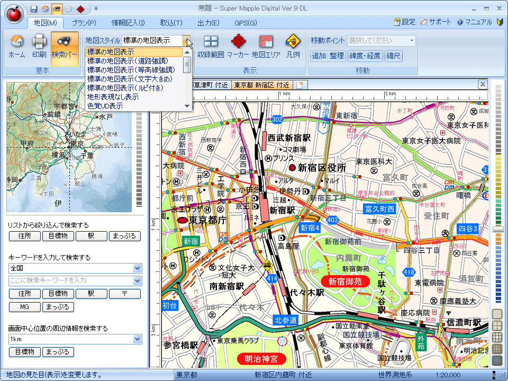Click 目標物 button under surrounding search
This screenshot has height=381, width=508.
coord(25,352)
